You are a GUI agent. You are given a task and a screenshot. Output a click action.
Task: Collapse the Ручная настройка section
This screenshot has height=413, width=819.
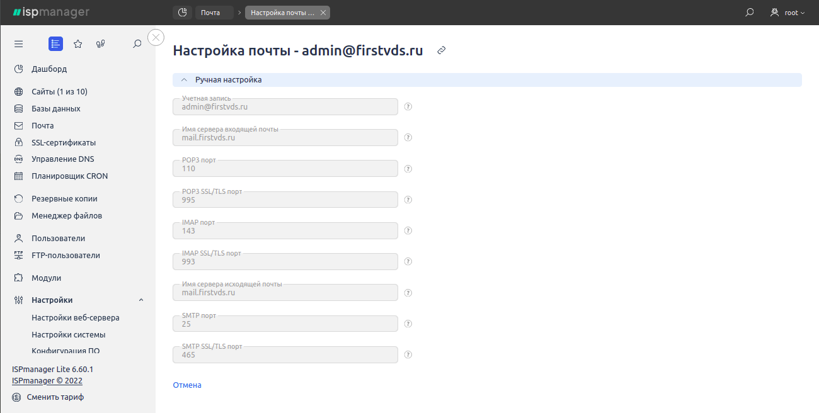[487, 80]
